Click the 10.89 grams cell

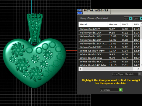[x=114, y=36]
